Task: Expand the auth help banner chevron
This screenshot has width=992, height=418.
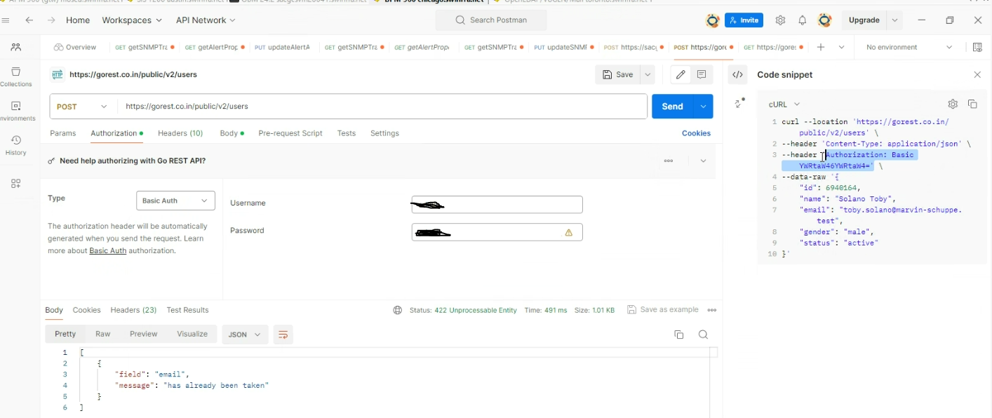Action: point(703,161)
